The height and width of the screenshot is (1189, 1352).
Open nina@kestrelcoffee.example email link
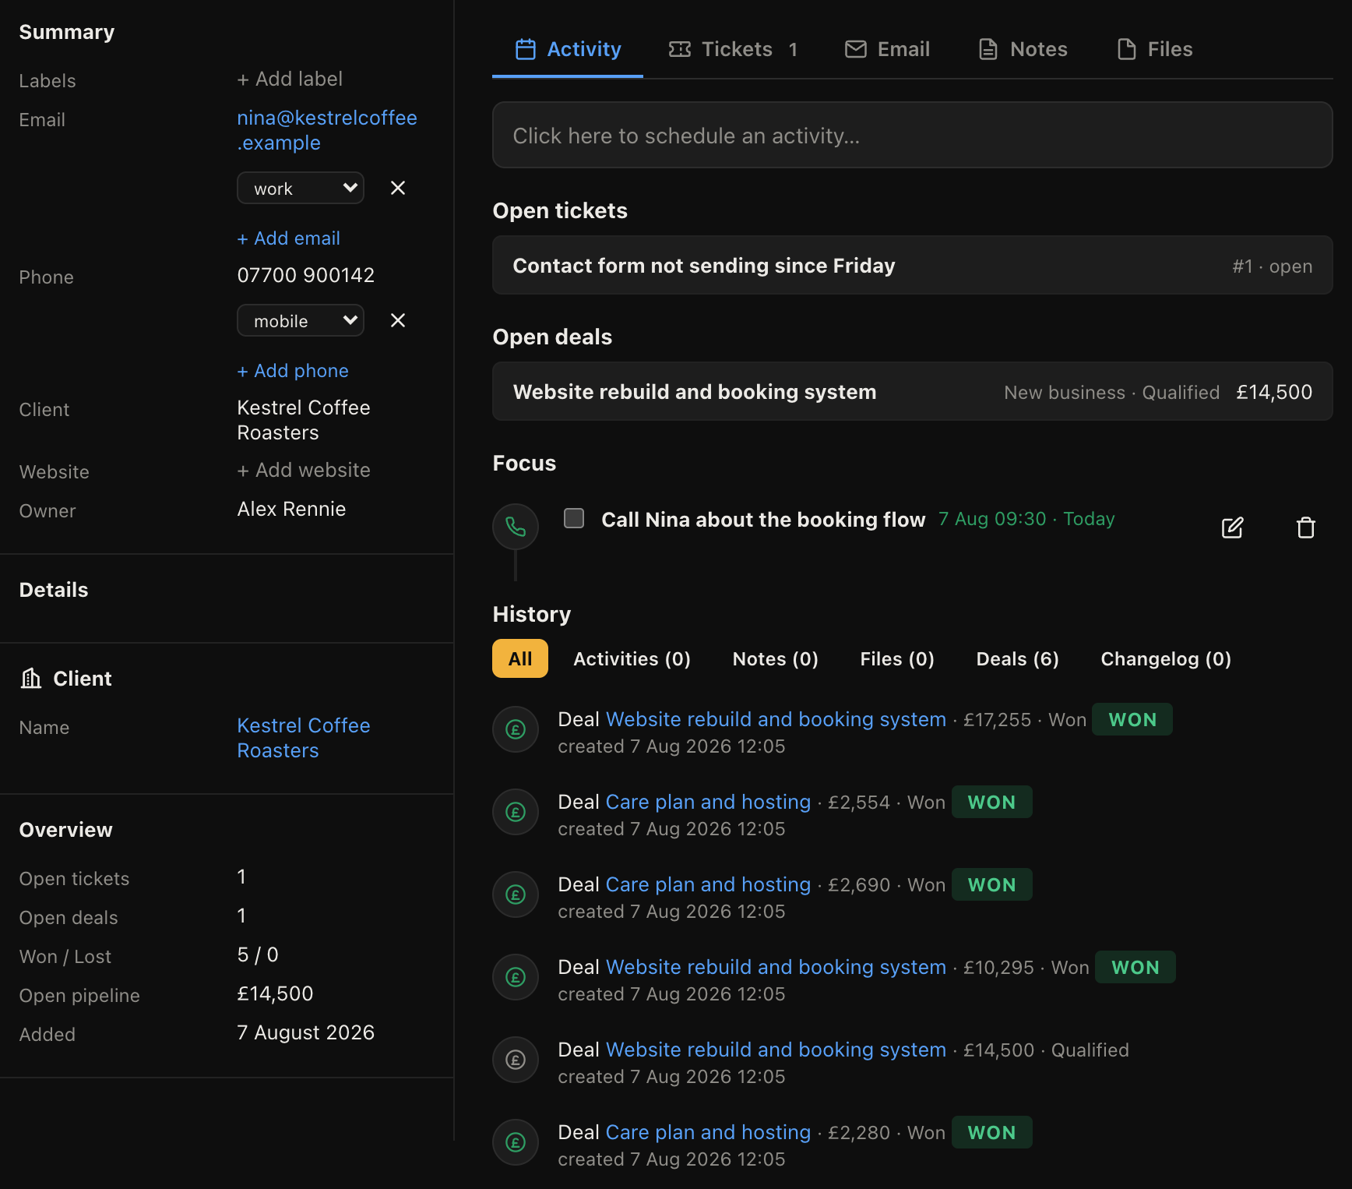pyautogui.click(x=327, y=130)
